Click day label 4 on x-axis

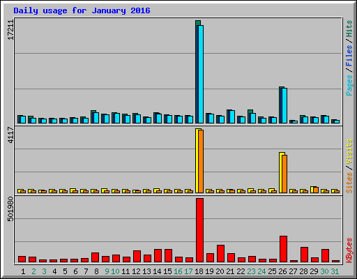(54, 271)
